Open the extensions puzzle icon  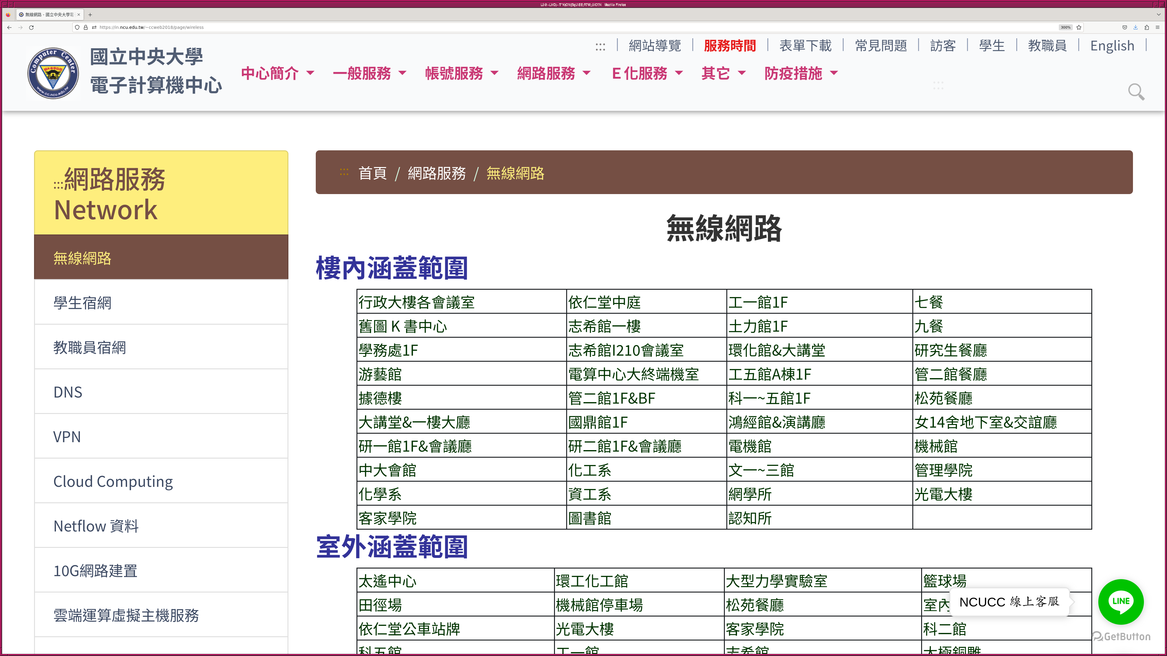(x=1147, y=27)
